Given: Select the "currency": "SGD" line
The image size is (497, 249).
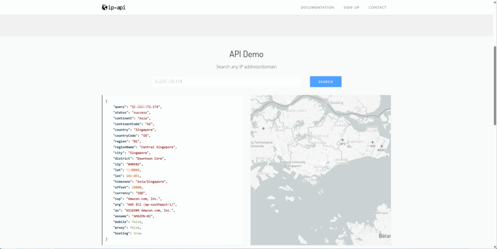Looking at the screenshot, I should [130, 193].
